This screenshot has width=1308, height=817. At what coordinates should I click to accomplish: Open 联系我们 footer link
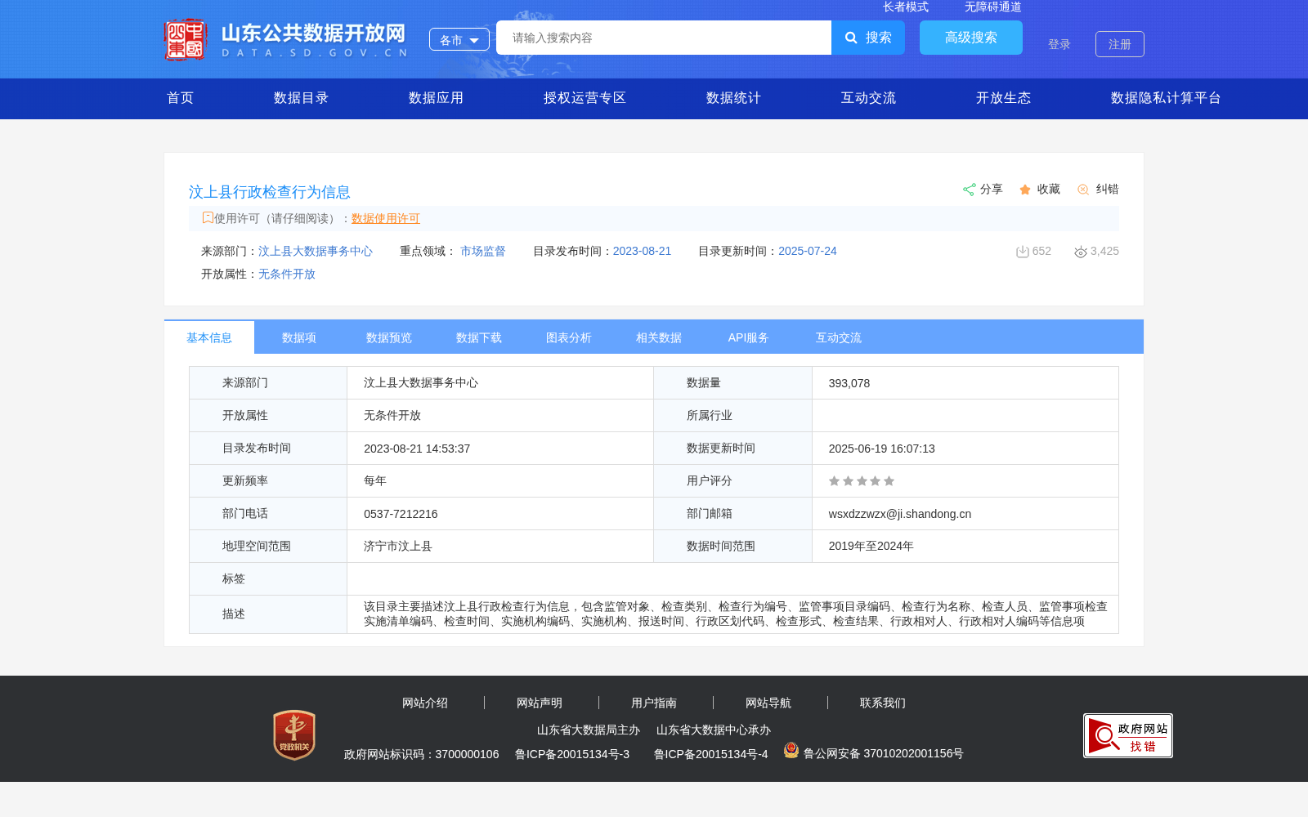pyautogui.click(x=883, y=703)
